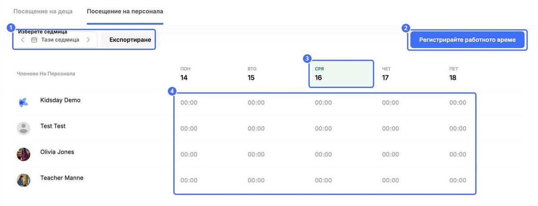The image size is (538, 206).
Task: Select the highlighted СРЯ 16 day header
Action: [x=341, y=74]
